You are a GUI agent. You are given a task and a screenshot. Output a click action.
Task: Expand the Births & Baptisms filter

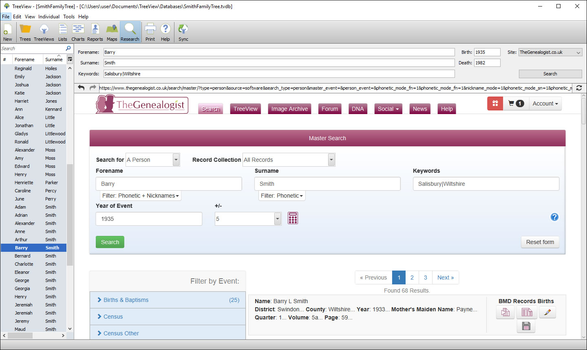tap(168, 300)
